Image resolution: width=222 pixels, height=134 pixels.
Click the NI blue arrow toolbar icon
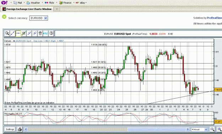pos(45,33)
